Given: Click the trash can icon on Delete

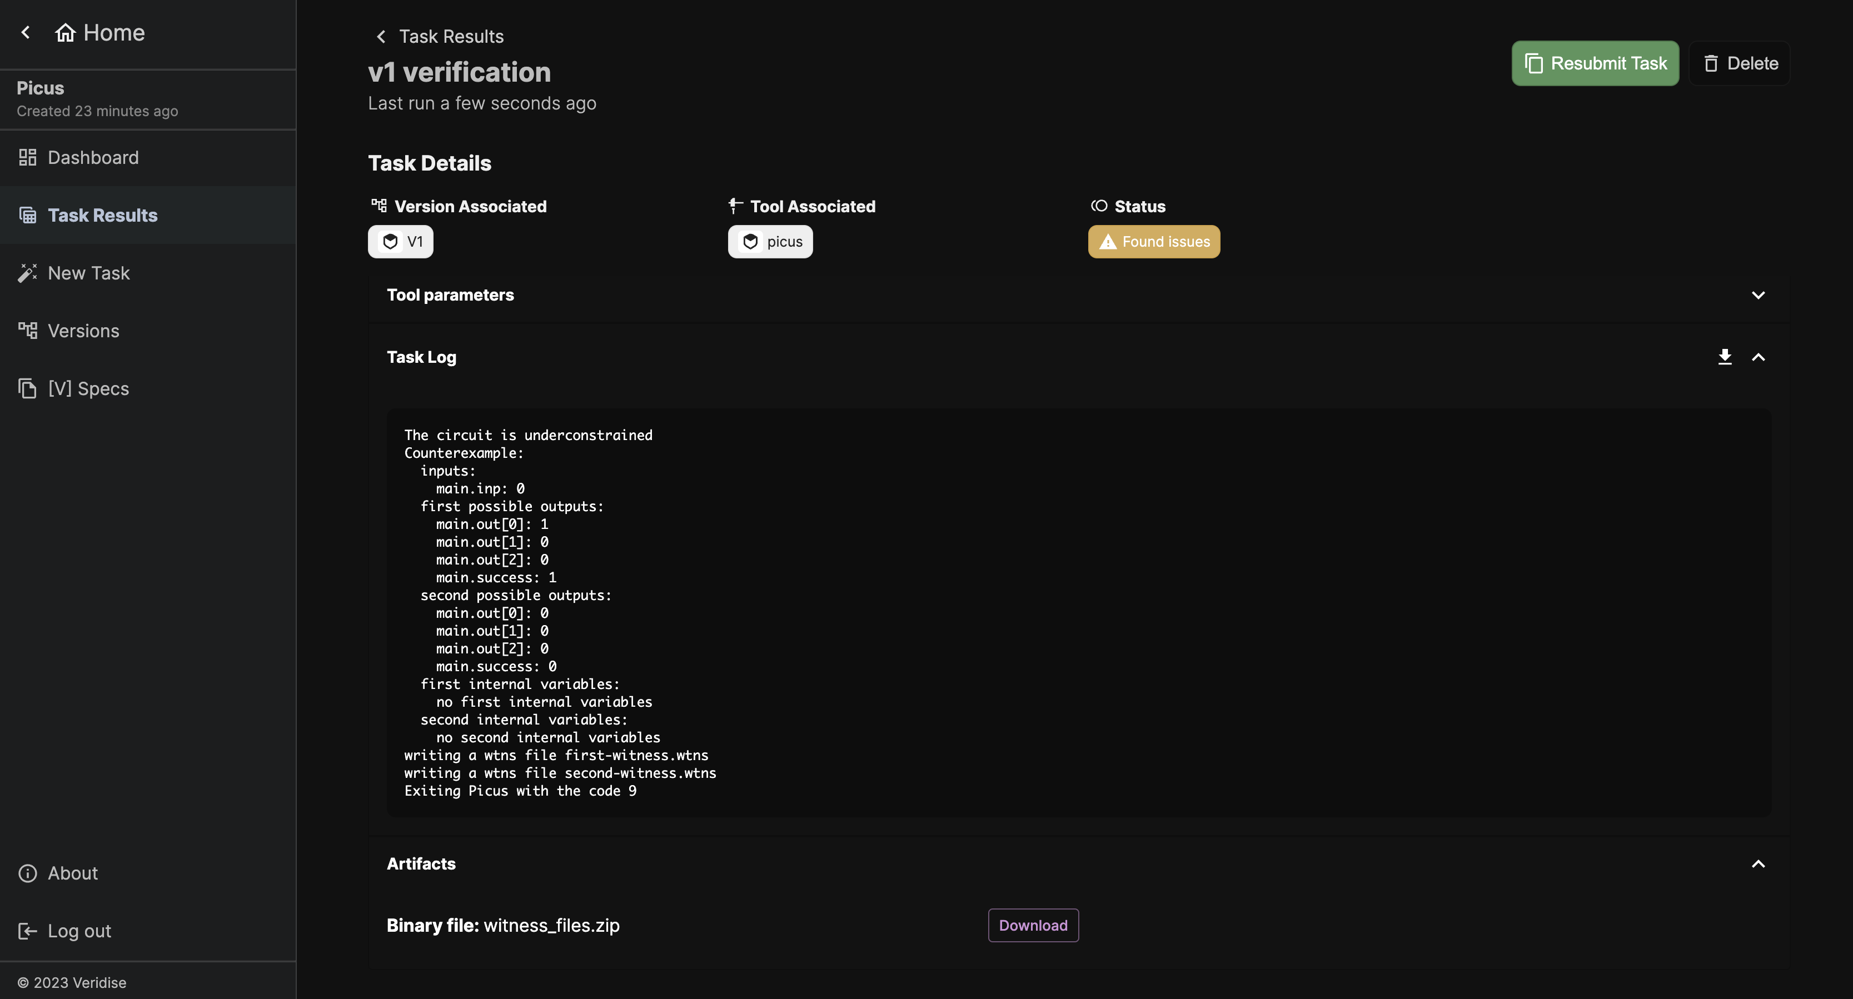Looking at the screenshot, I should click(x=1711, y=63).
